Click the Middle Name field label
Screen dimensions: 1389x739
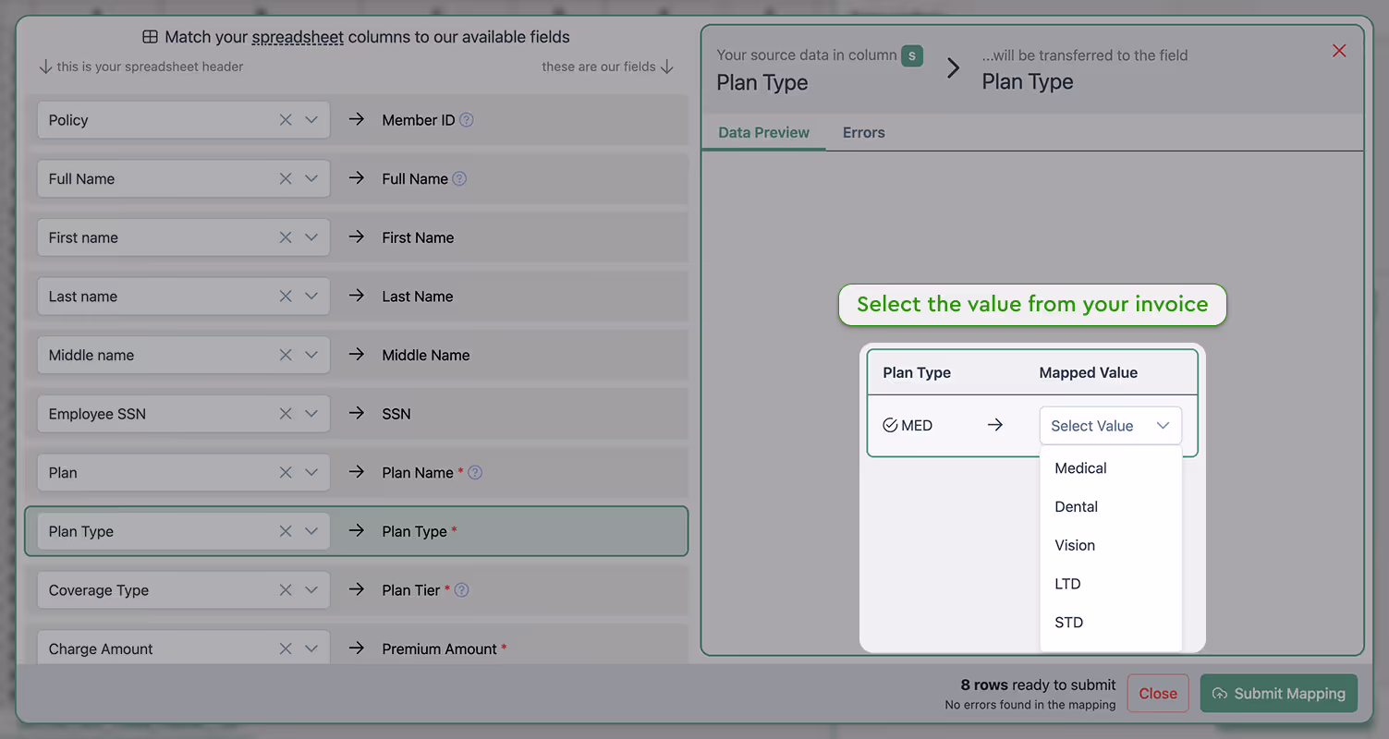click(x=426, y=355)
